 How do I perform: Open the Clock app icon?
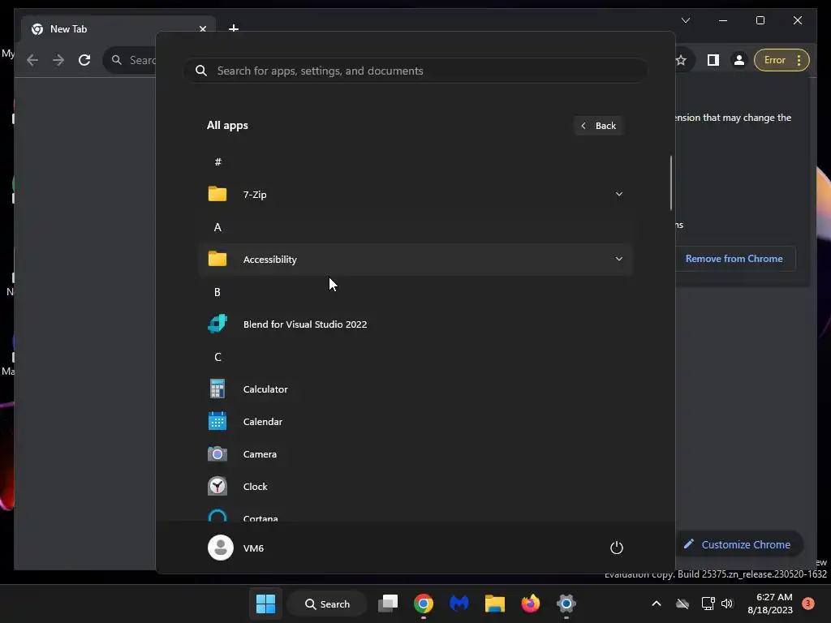pos(217,487)
